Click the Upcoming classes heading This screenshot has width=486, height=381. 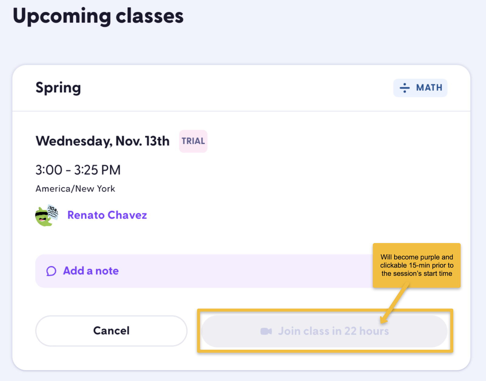coord(98,17)
